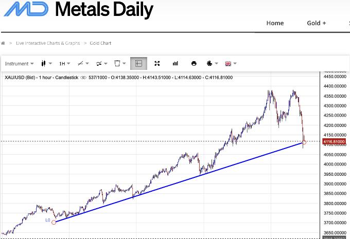Viewport: 350px width, 239px height.
Task: Open the language flag selector
Action: (231, 64)
